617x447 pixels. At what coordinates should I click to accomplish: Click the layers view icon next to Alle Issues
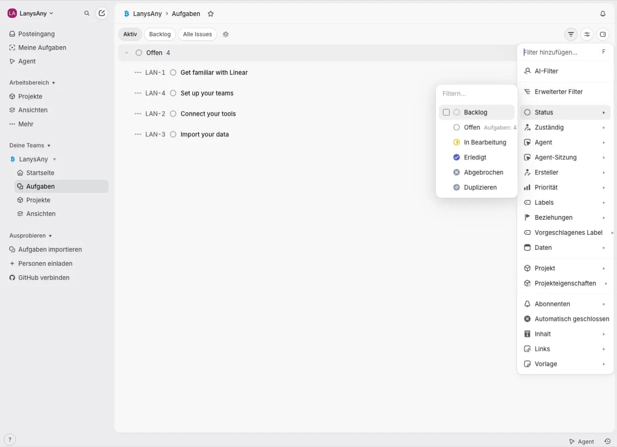[x=226, y=34]
